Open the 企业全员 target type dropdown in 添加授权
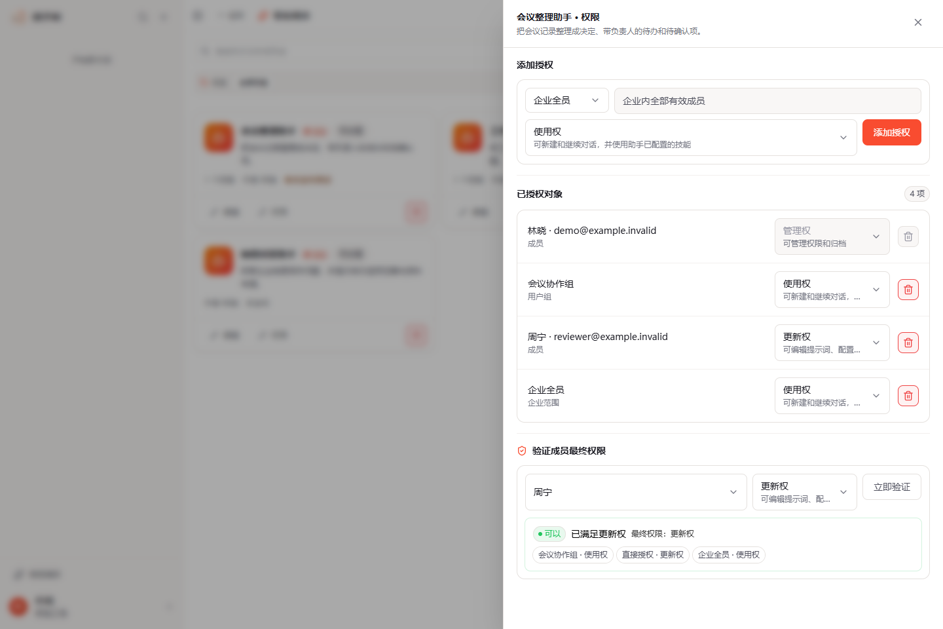Screen dimensions: 943x629 [x=567, y=100]
